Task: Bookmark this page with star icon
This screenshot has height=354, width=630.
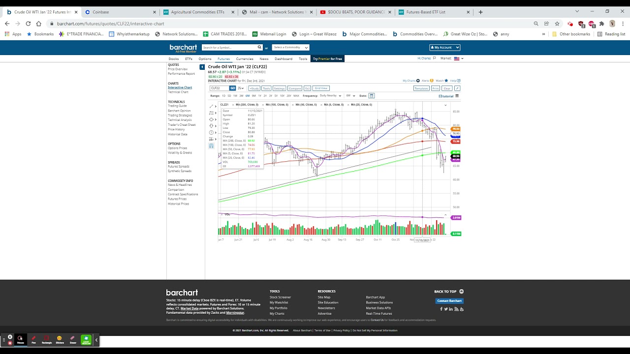Action: click(x=557, y=24)
